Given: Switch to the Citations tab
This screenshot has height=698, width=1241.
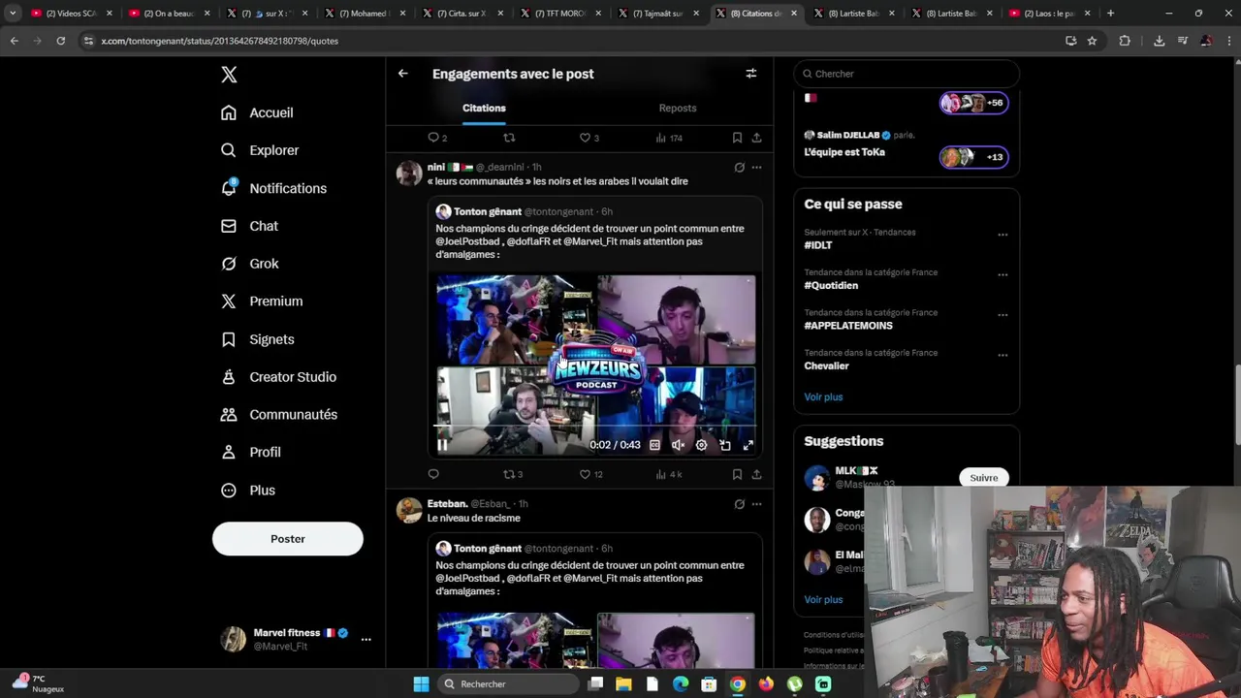Looking at the screenshot, I should (484, 108).
